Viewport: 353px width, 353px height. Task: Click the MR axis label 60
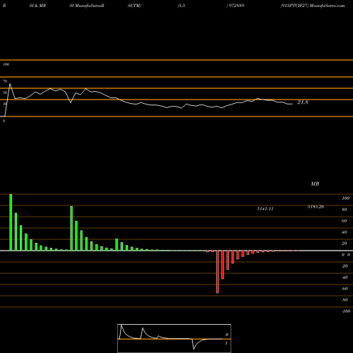tap(345, 221)
